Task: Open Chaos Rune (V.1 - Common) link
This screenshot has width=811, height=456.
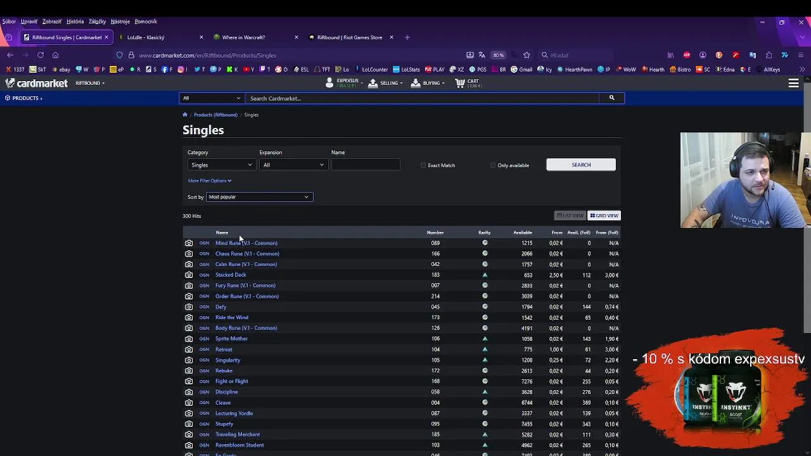Action: coord(247,254)
